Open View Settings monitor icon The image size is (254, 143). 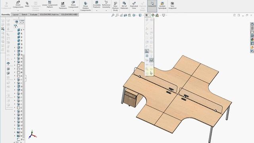164,15
